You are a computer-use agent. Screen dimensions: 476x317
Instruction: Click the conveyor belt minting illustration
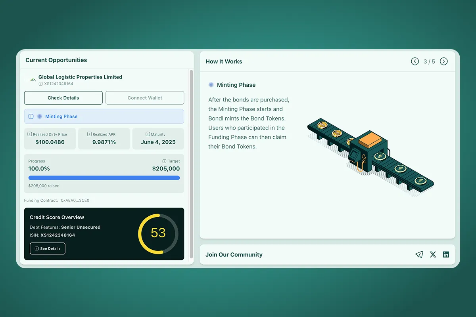(x=371, y=158)
